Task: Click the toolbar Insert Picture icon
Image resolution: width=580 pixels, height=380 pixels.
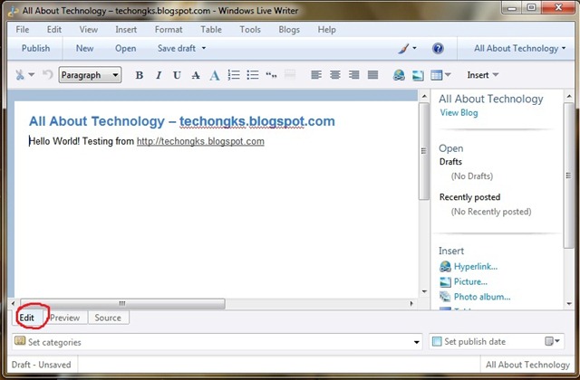Action: click(418, 75)
